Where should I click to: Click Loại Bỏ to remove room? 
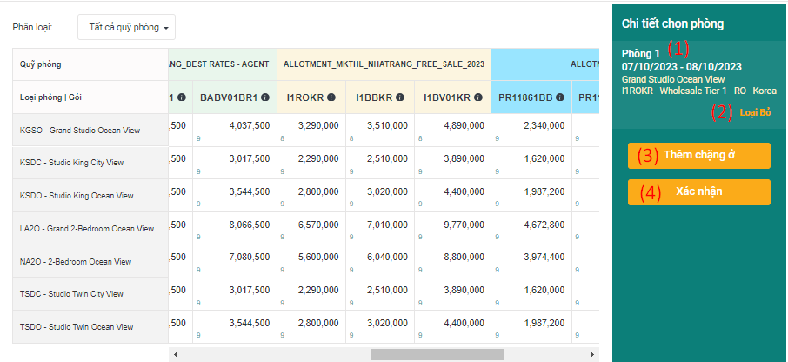click(755, 112)
